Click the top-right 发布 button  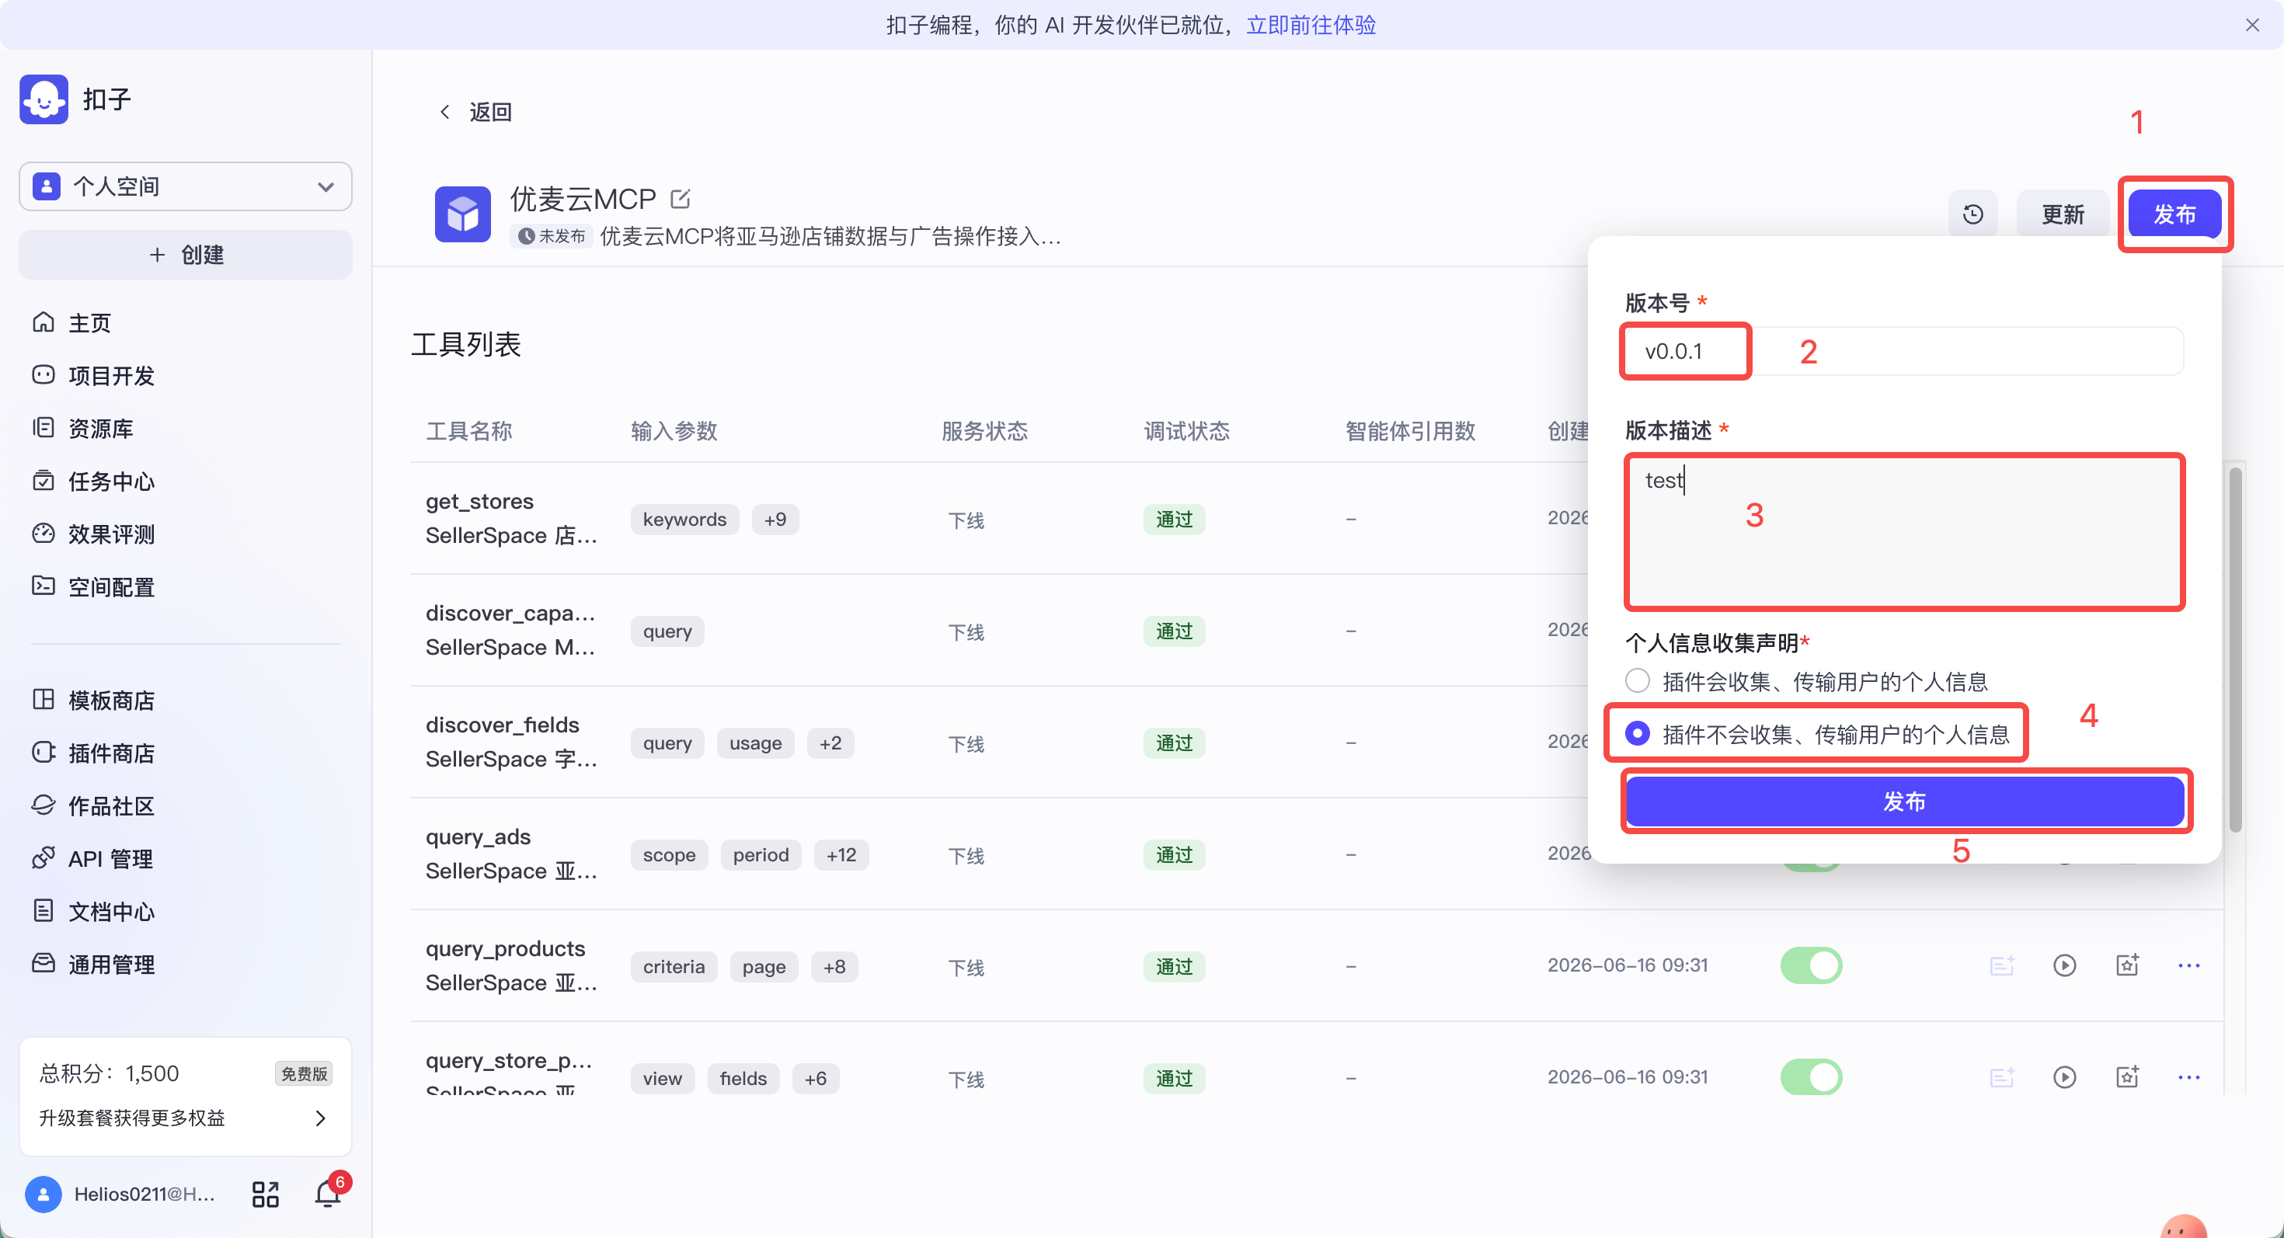coord(2175,214)
